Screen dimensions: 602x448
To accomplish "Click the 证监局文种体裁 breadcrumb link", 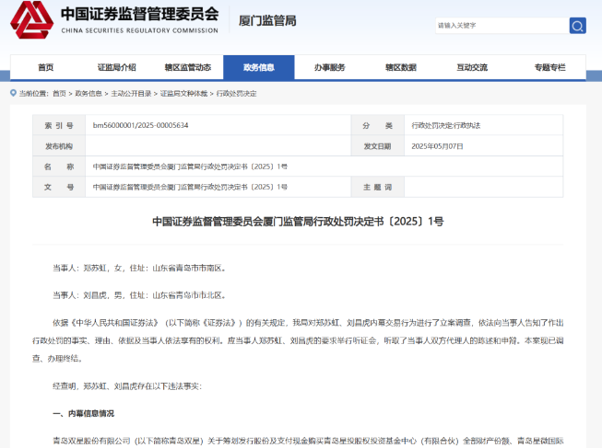I will point(184,94).
